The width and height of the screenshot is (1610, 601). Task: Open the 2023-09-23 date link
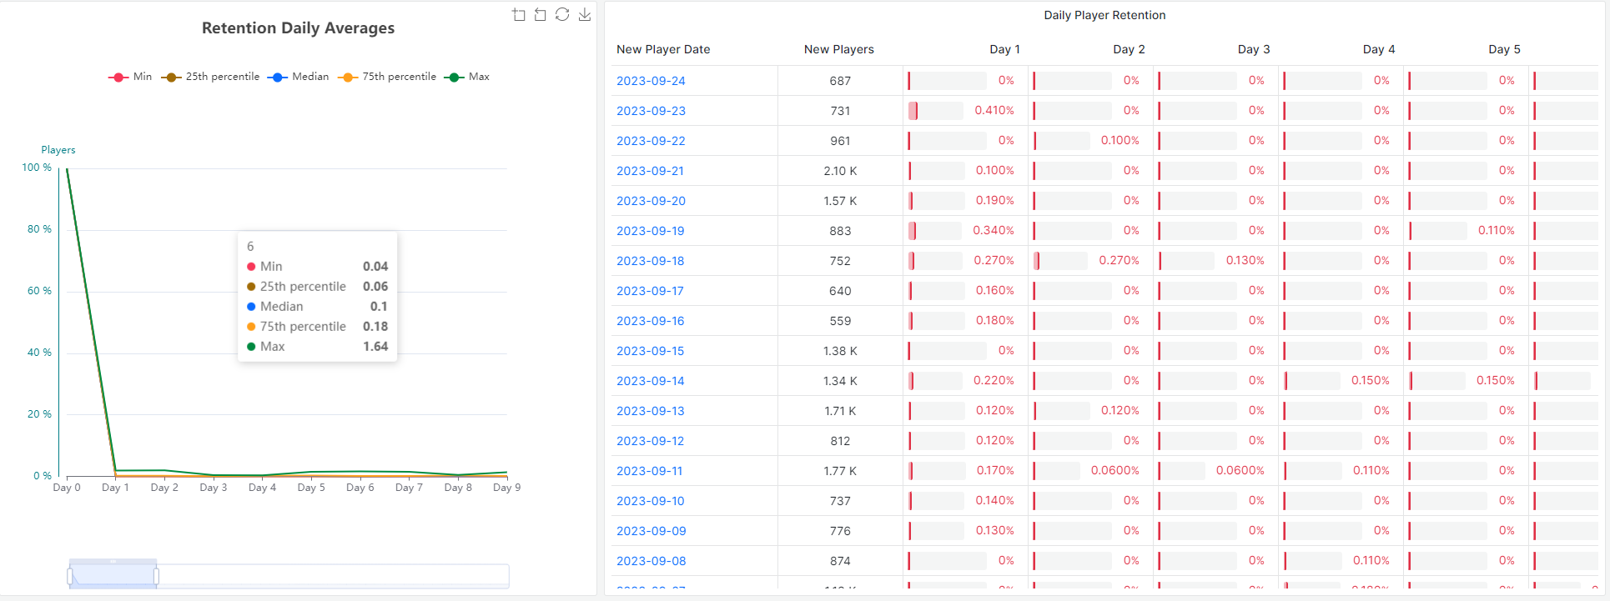[651, 111]
